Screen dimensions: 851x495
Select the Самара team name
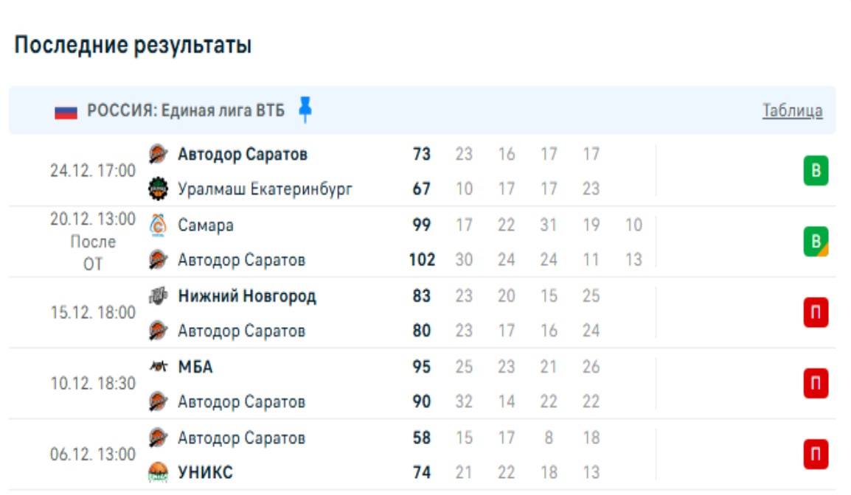(x=206, y=225)
